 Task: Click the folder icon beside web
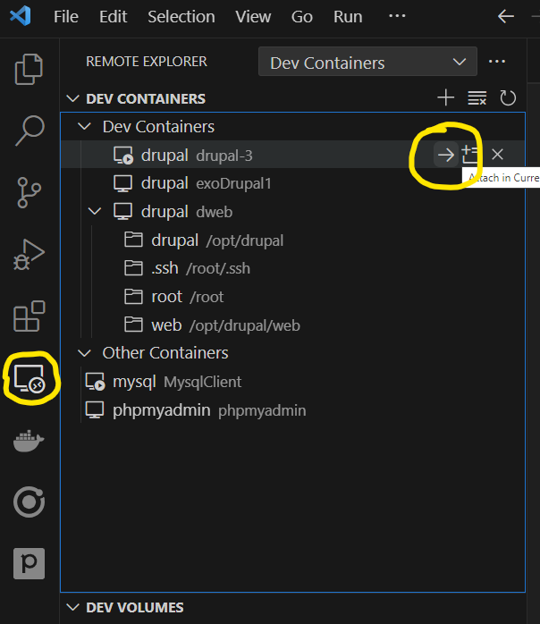(x=133, y=325)
